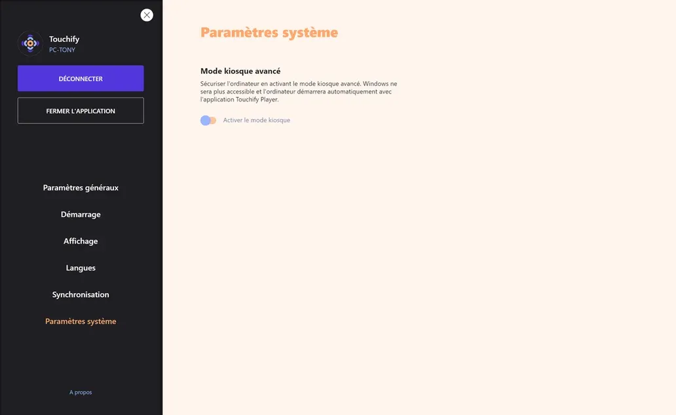Open the A propos link
676x415 pixels.
point(81,392)
